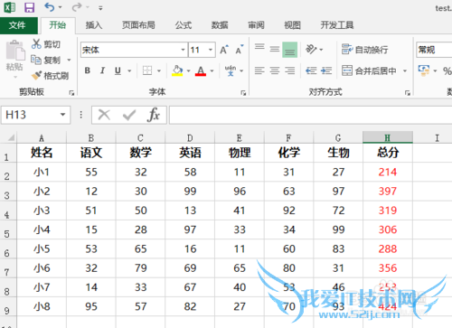The width and height of the screenshot is (452, 328).
Task: Open Customize Quick Access Toolbar menu
Action: pyautogui.click(x=100, y=8)
